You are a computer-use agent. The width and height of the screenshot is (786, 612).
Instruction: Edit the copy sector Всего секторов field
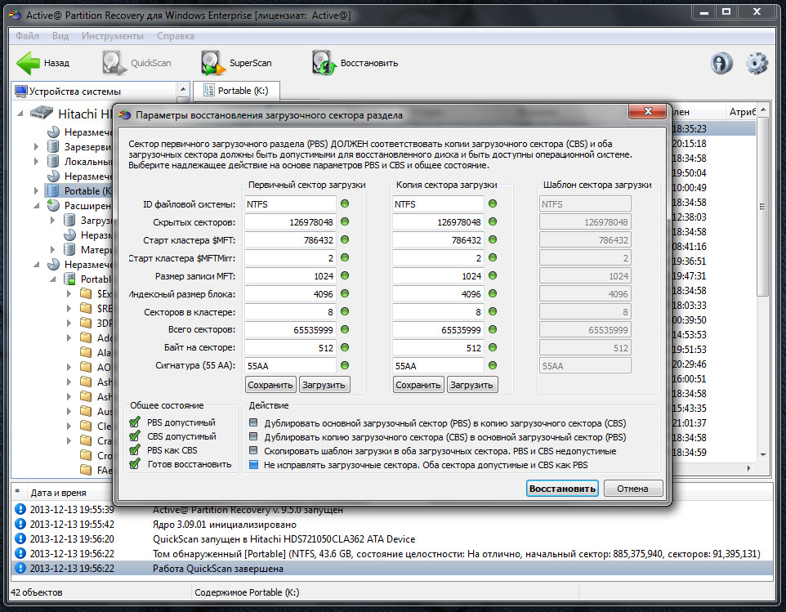[x=438, y=330]
